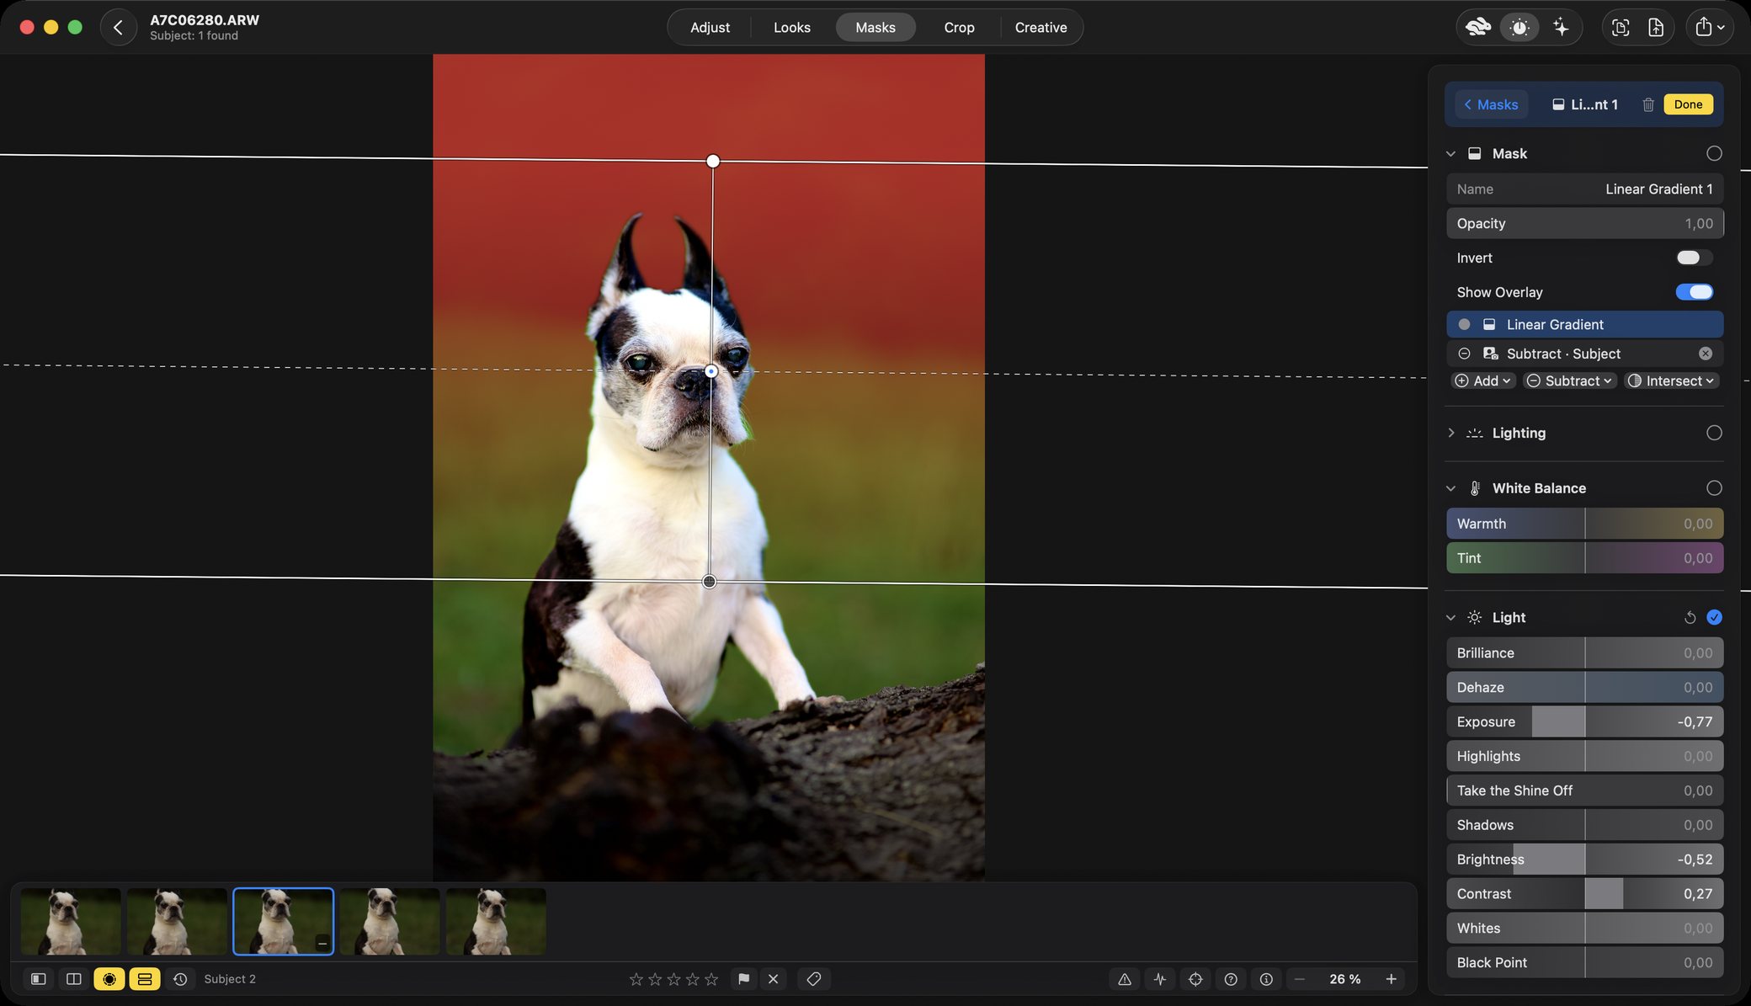The width and height of the screenshot is (1751, 1006).
Task: Collapse the Mask section
Action: (1450, 153)
